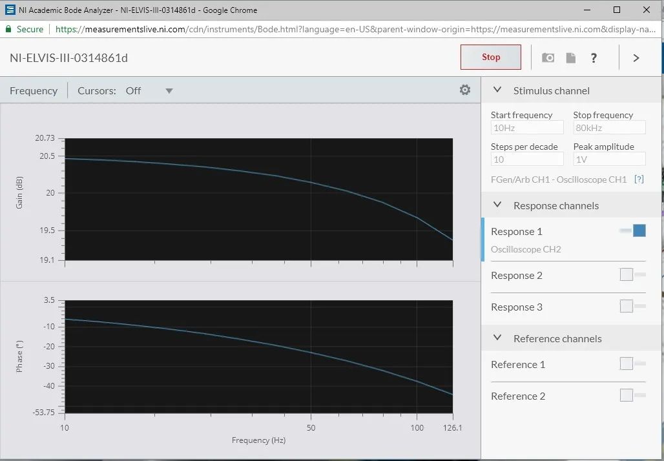Enable Reference 1 channel

[632, 364]
